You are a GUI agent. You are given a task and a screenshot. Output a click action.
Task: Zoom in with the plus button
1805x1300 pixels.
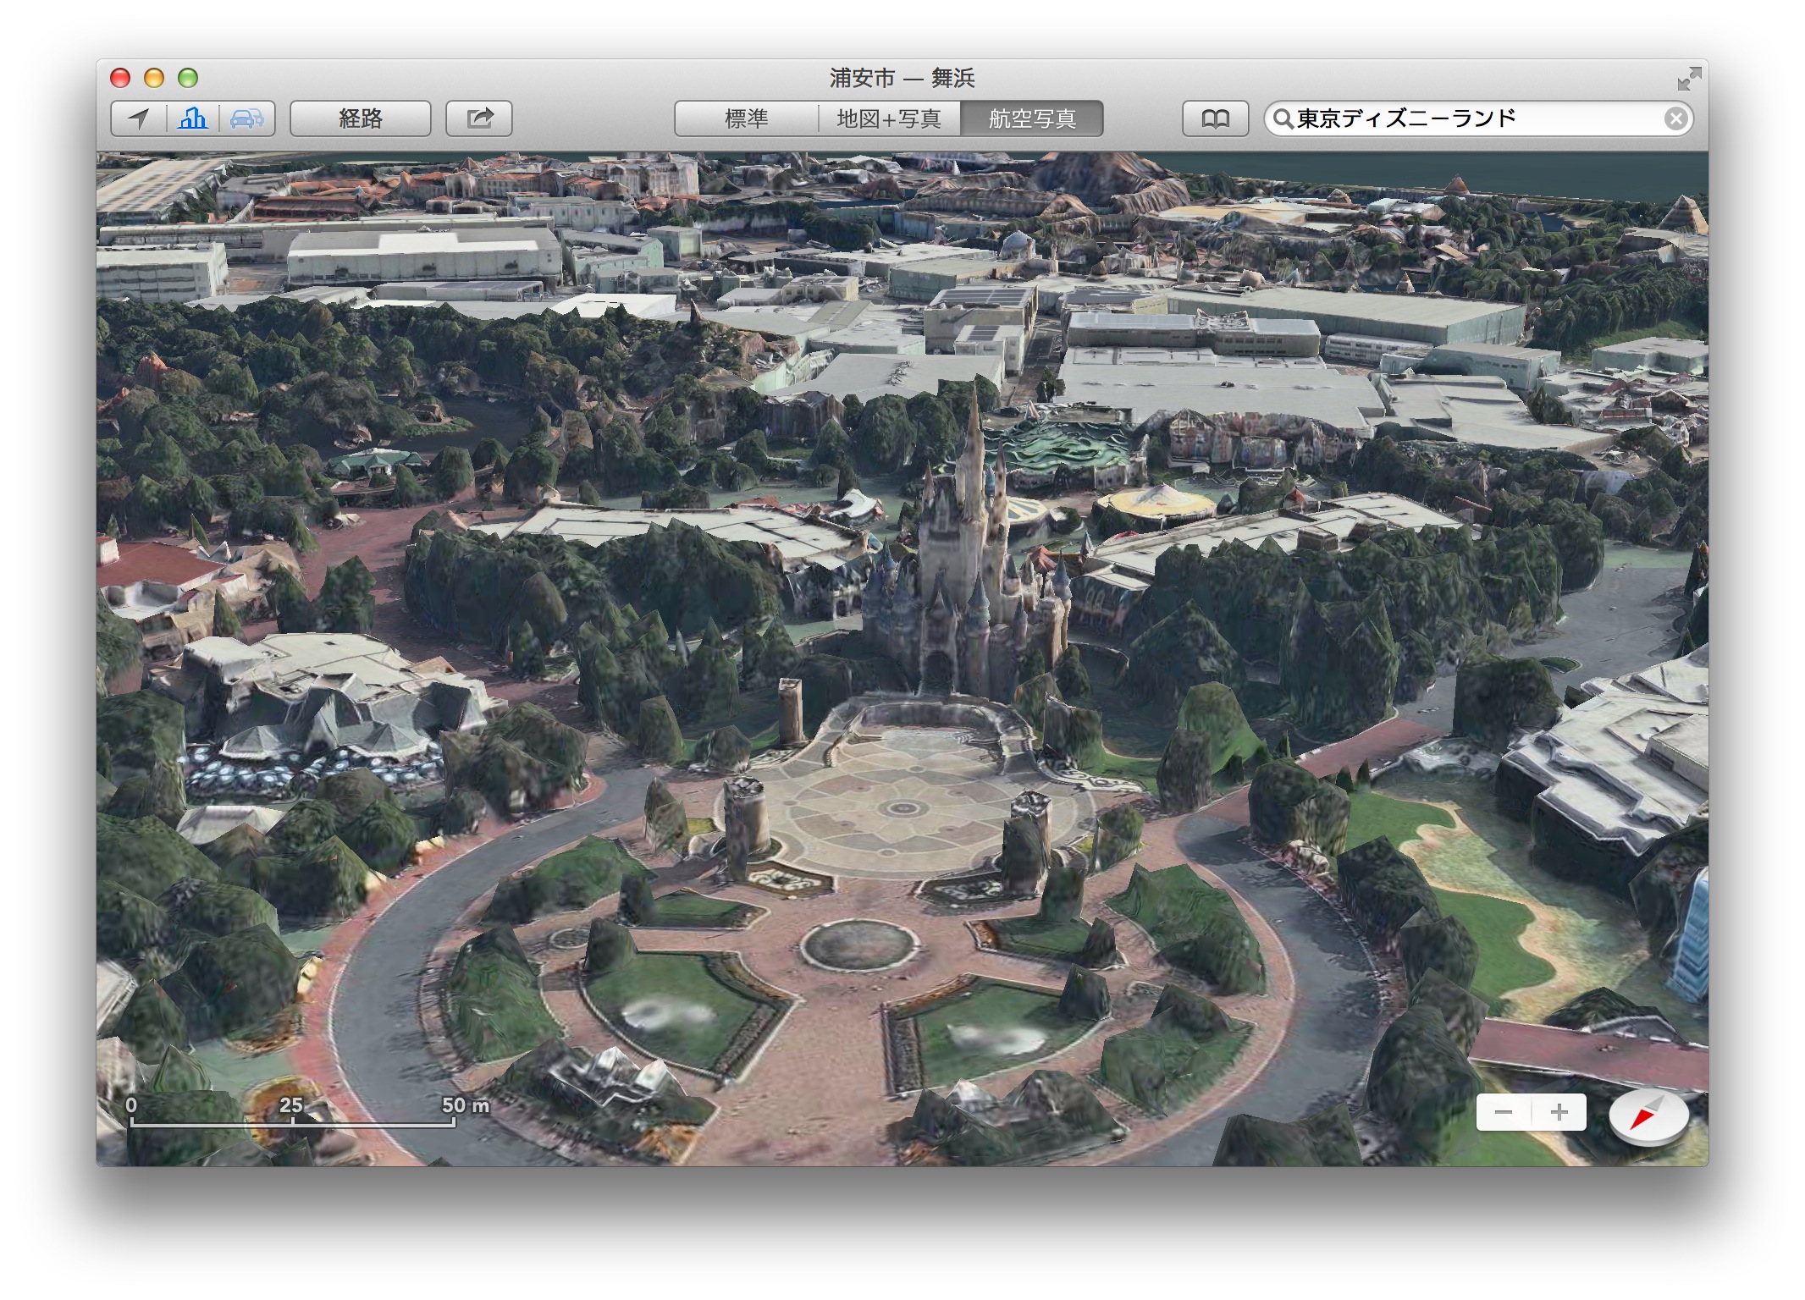pos(1559,1112)
